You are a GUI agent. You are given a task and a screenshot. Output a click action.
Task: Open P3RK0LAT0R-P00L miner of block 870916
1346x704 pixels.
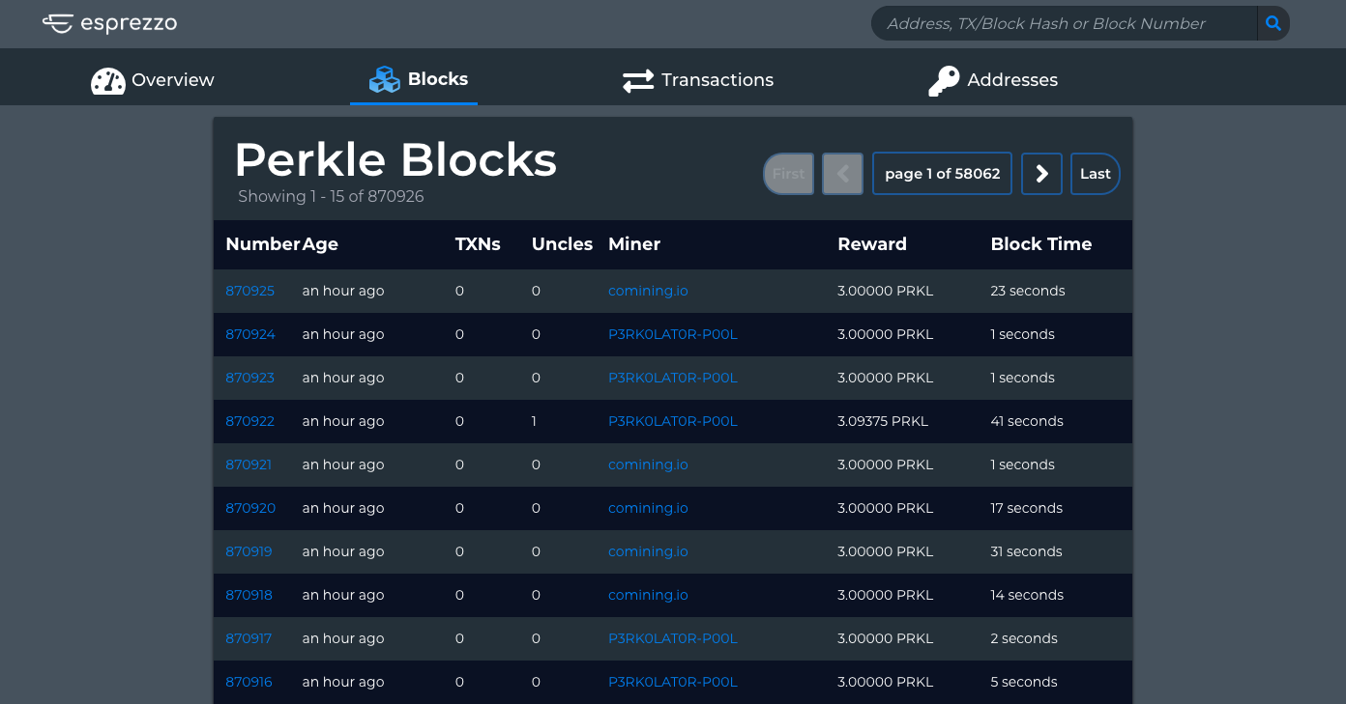[673, 682]
